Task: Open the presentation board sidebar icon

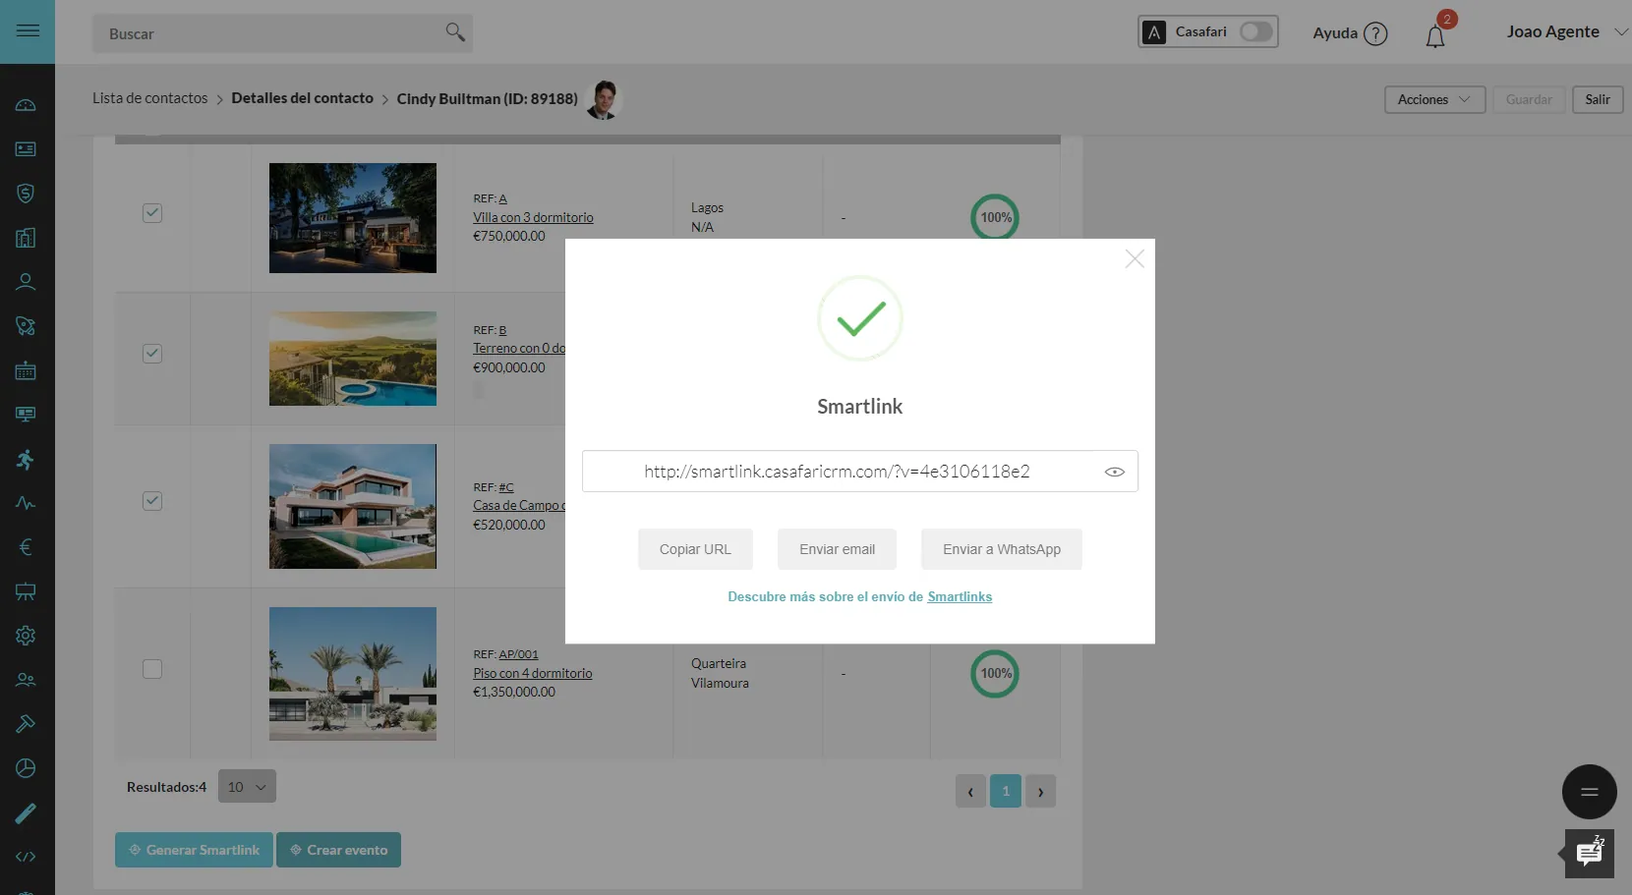Action: [26, 591]
